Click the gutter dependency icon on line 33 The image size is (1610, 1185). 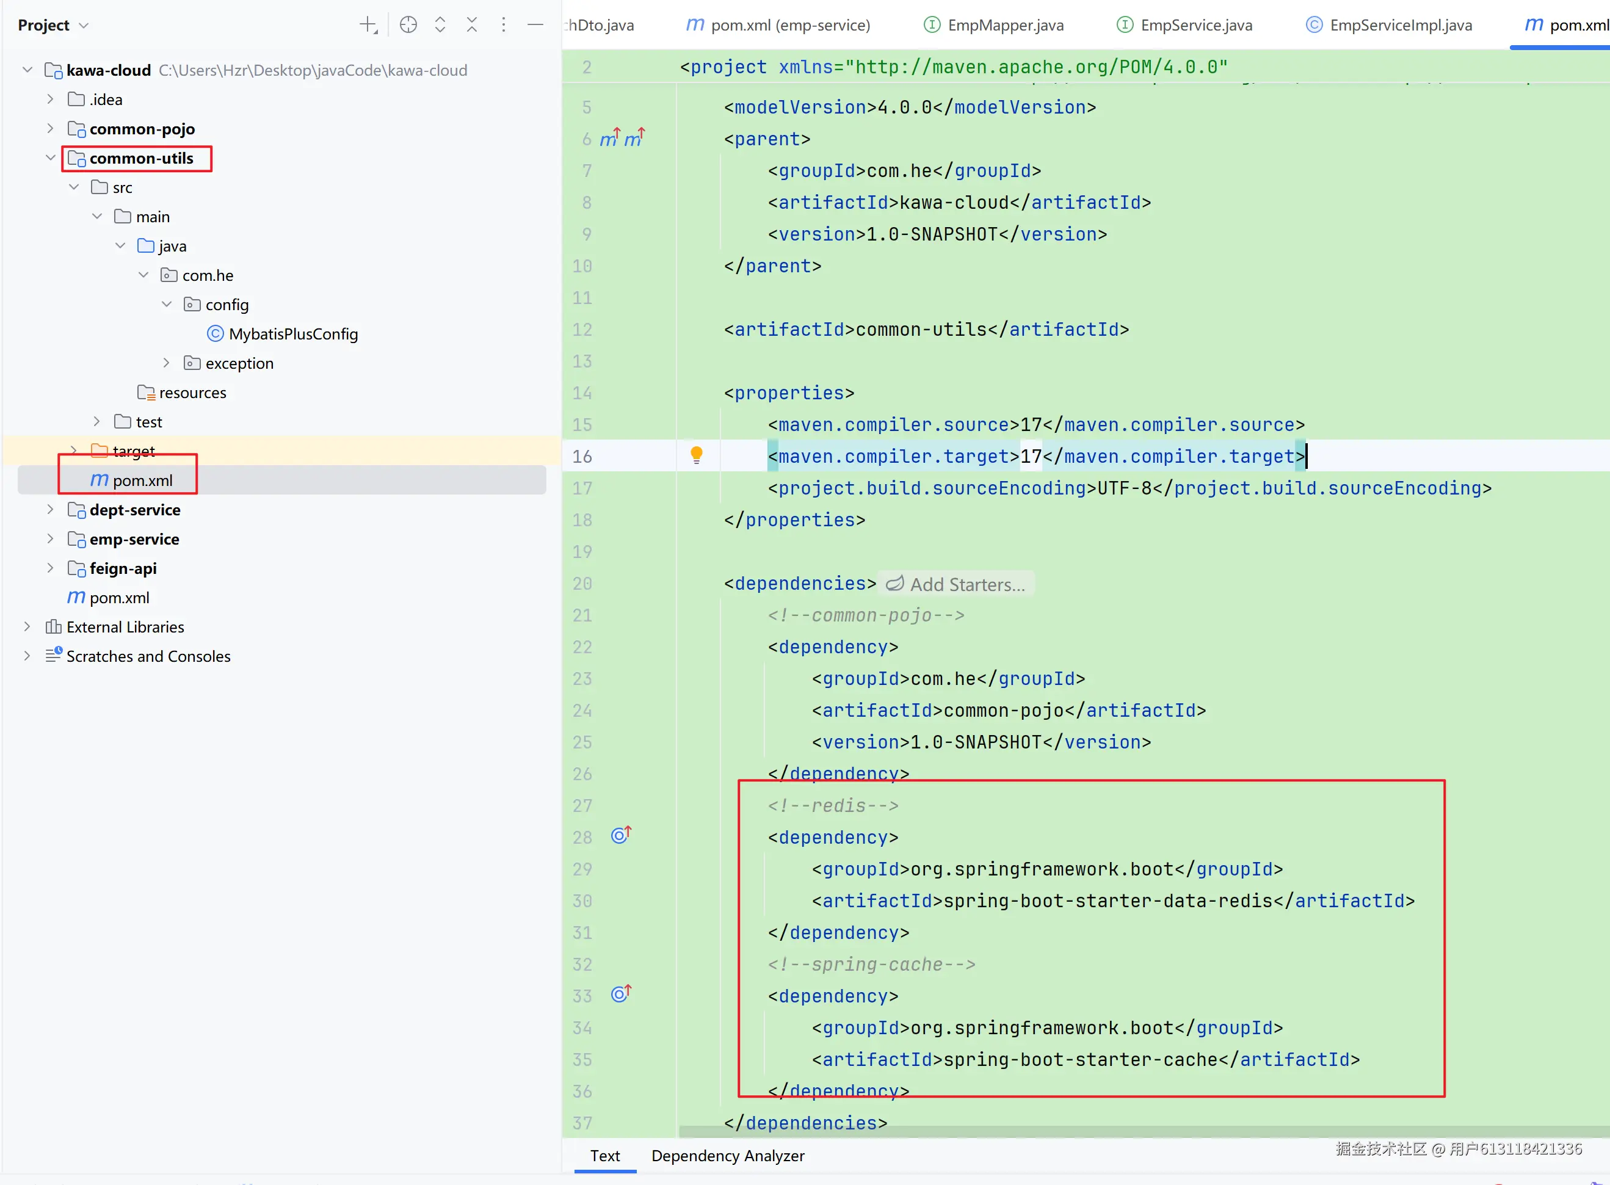coord(620,994)
